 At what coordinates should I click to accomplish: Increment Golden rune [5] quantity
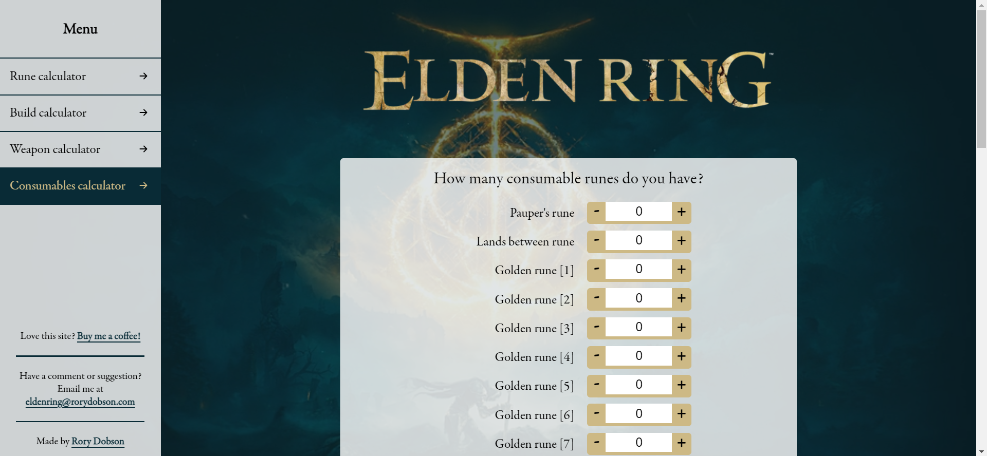pyautogui.click(x=681, y=385)
